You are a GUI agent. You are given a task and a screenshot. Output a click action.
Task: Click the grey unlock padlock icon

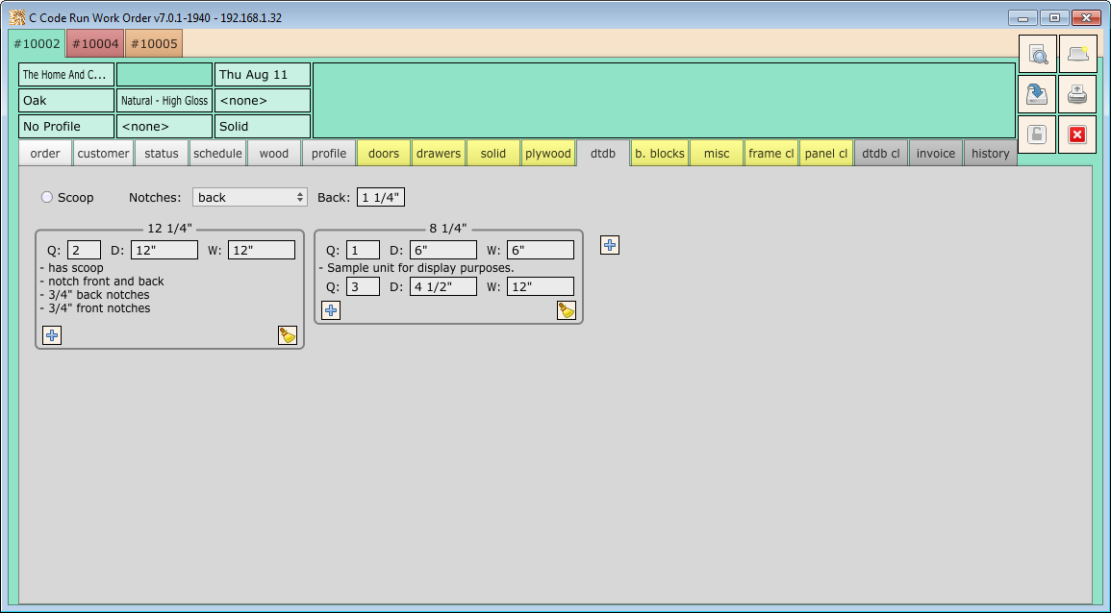tap(1038, 135)
